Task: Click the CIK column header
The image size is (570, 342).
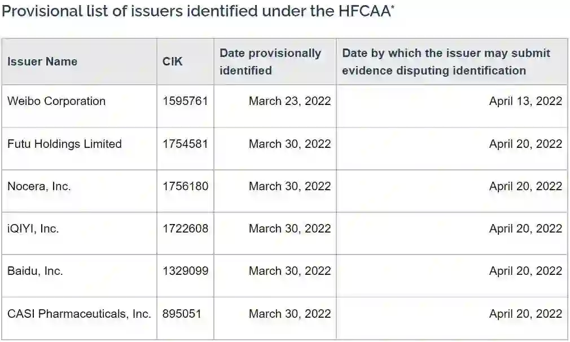Action: 173,62
